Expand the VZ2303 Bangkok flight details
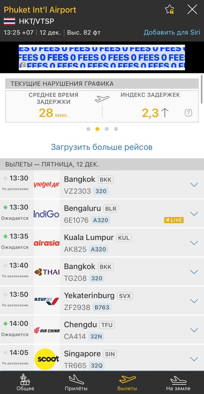The height and width of the screenshot is (394, 204). pyautogui.click(x=194, y=185)
